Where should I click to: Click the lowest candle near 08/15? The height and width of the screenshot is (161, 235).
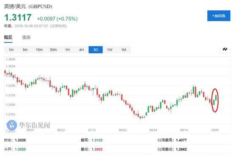140,117
